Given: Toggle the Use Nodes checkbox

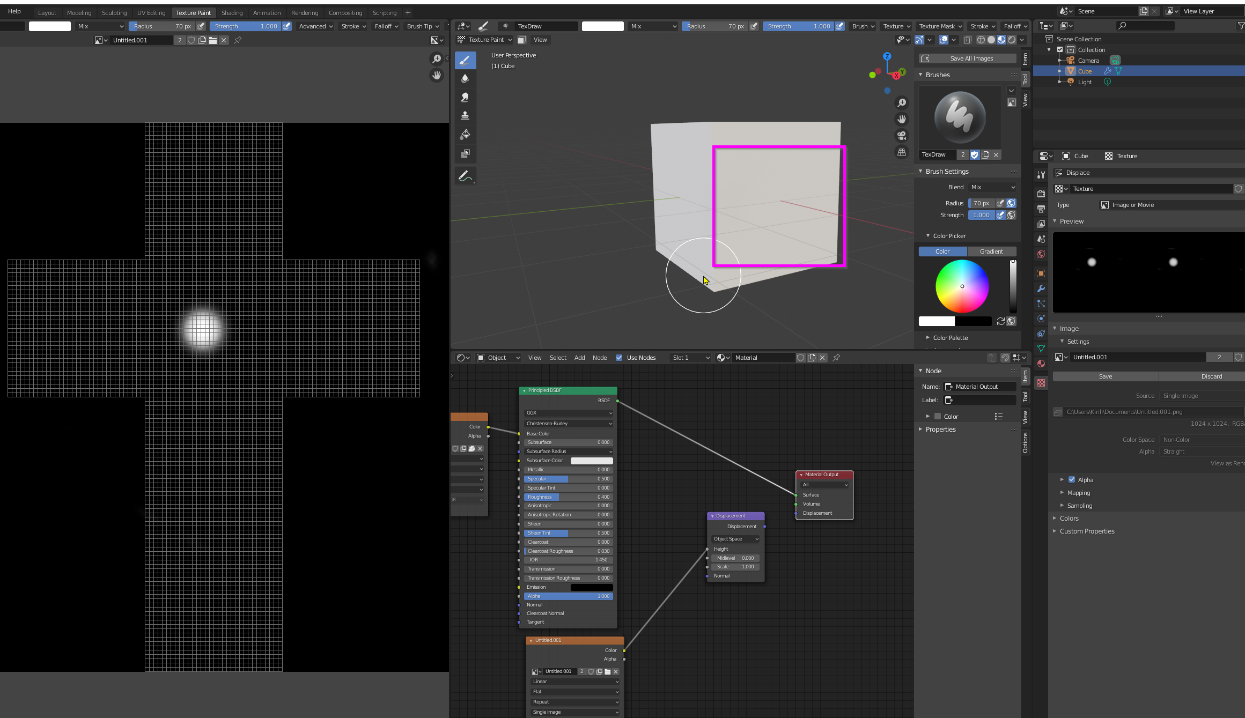Looking at the screenshot, I should [x=619, y=358].
